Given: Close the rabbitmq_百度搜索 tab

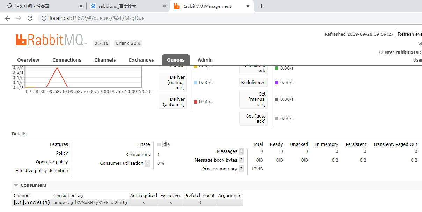Looking at the screenshot, I should click(x=164, y=6).
